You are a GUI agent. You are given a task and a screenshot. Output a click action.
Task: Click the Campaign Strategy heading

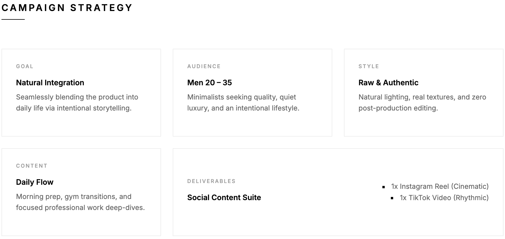(x=67, y=8)
